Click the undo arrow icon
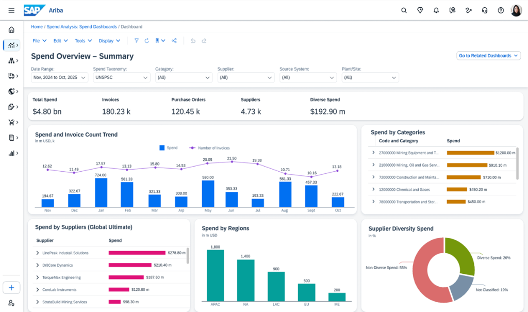Viewport: 528px width, 312px height. [193, 41]
